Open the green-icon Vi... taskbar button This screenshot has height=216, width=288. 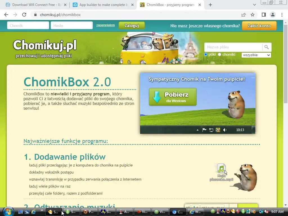click(160, 212)
